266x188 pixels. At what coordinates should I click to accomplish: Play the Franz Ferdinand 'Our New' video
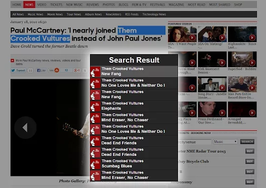click(212, 109)
